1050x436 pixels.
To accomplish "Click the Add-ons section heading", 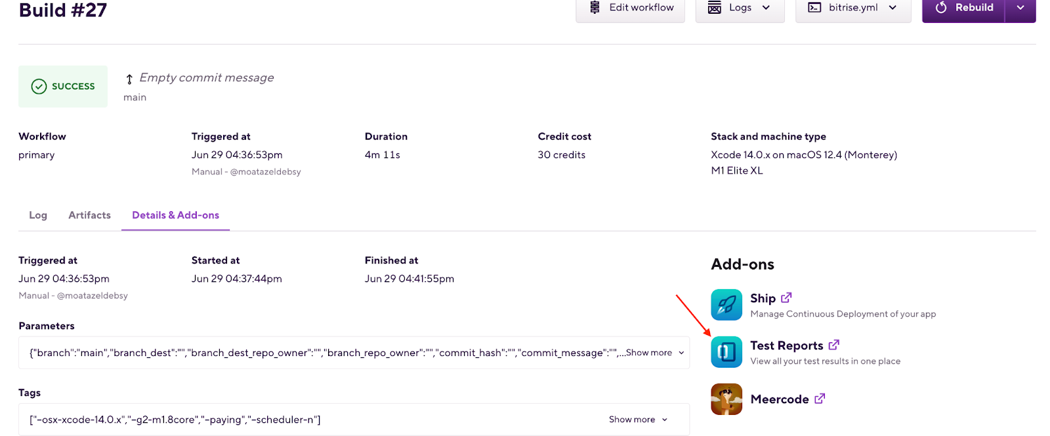I will point(743,264).
